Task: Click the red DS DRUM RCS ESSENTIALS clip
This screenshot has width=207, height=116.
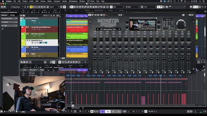Action: tap(77, 29)
